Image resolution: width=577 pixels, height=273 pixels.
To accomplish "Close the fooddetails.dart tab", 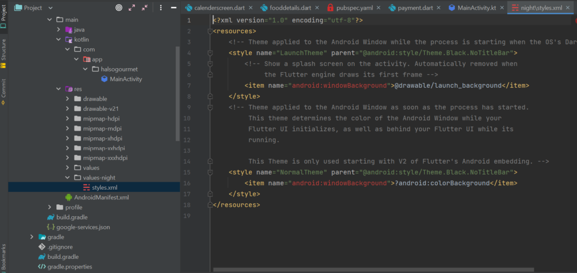I will (318, 8).
